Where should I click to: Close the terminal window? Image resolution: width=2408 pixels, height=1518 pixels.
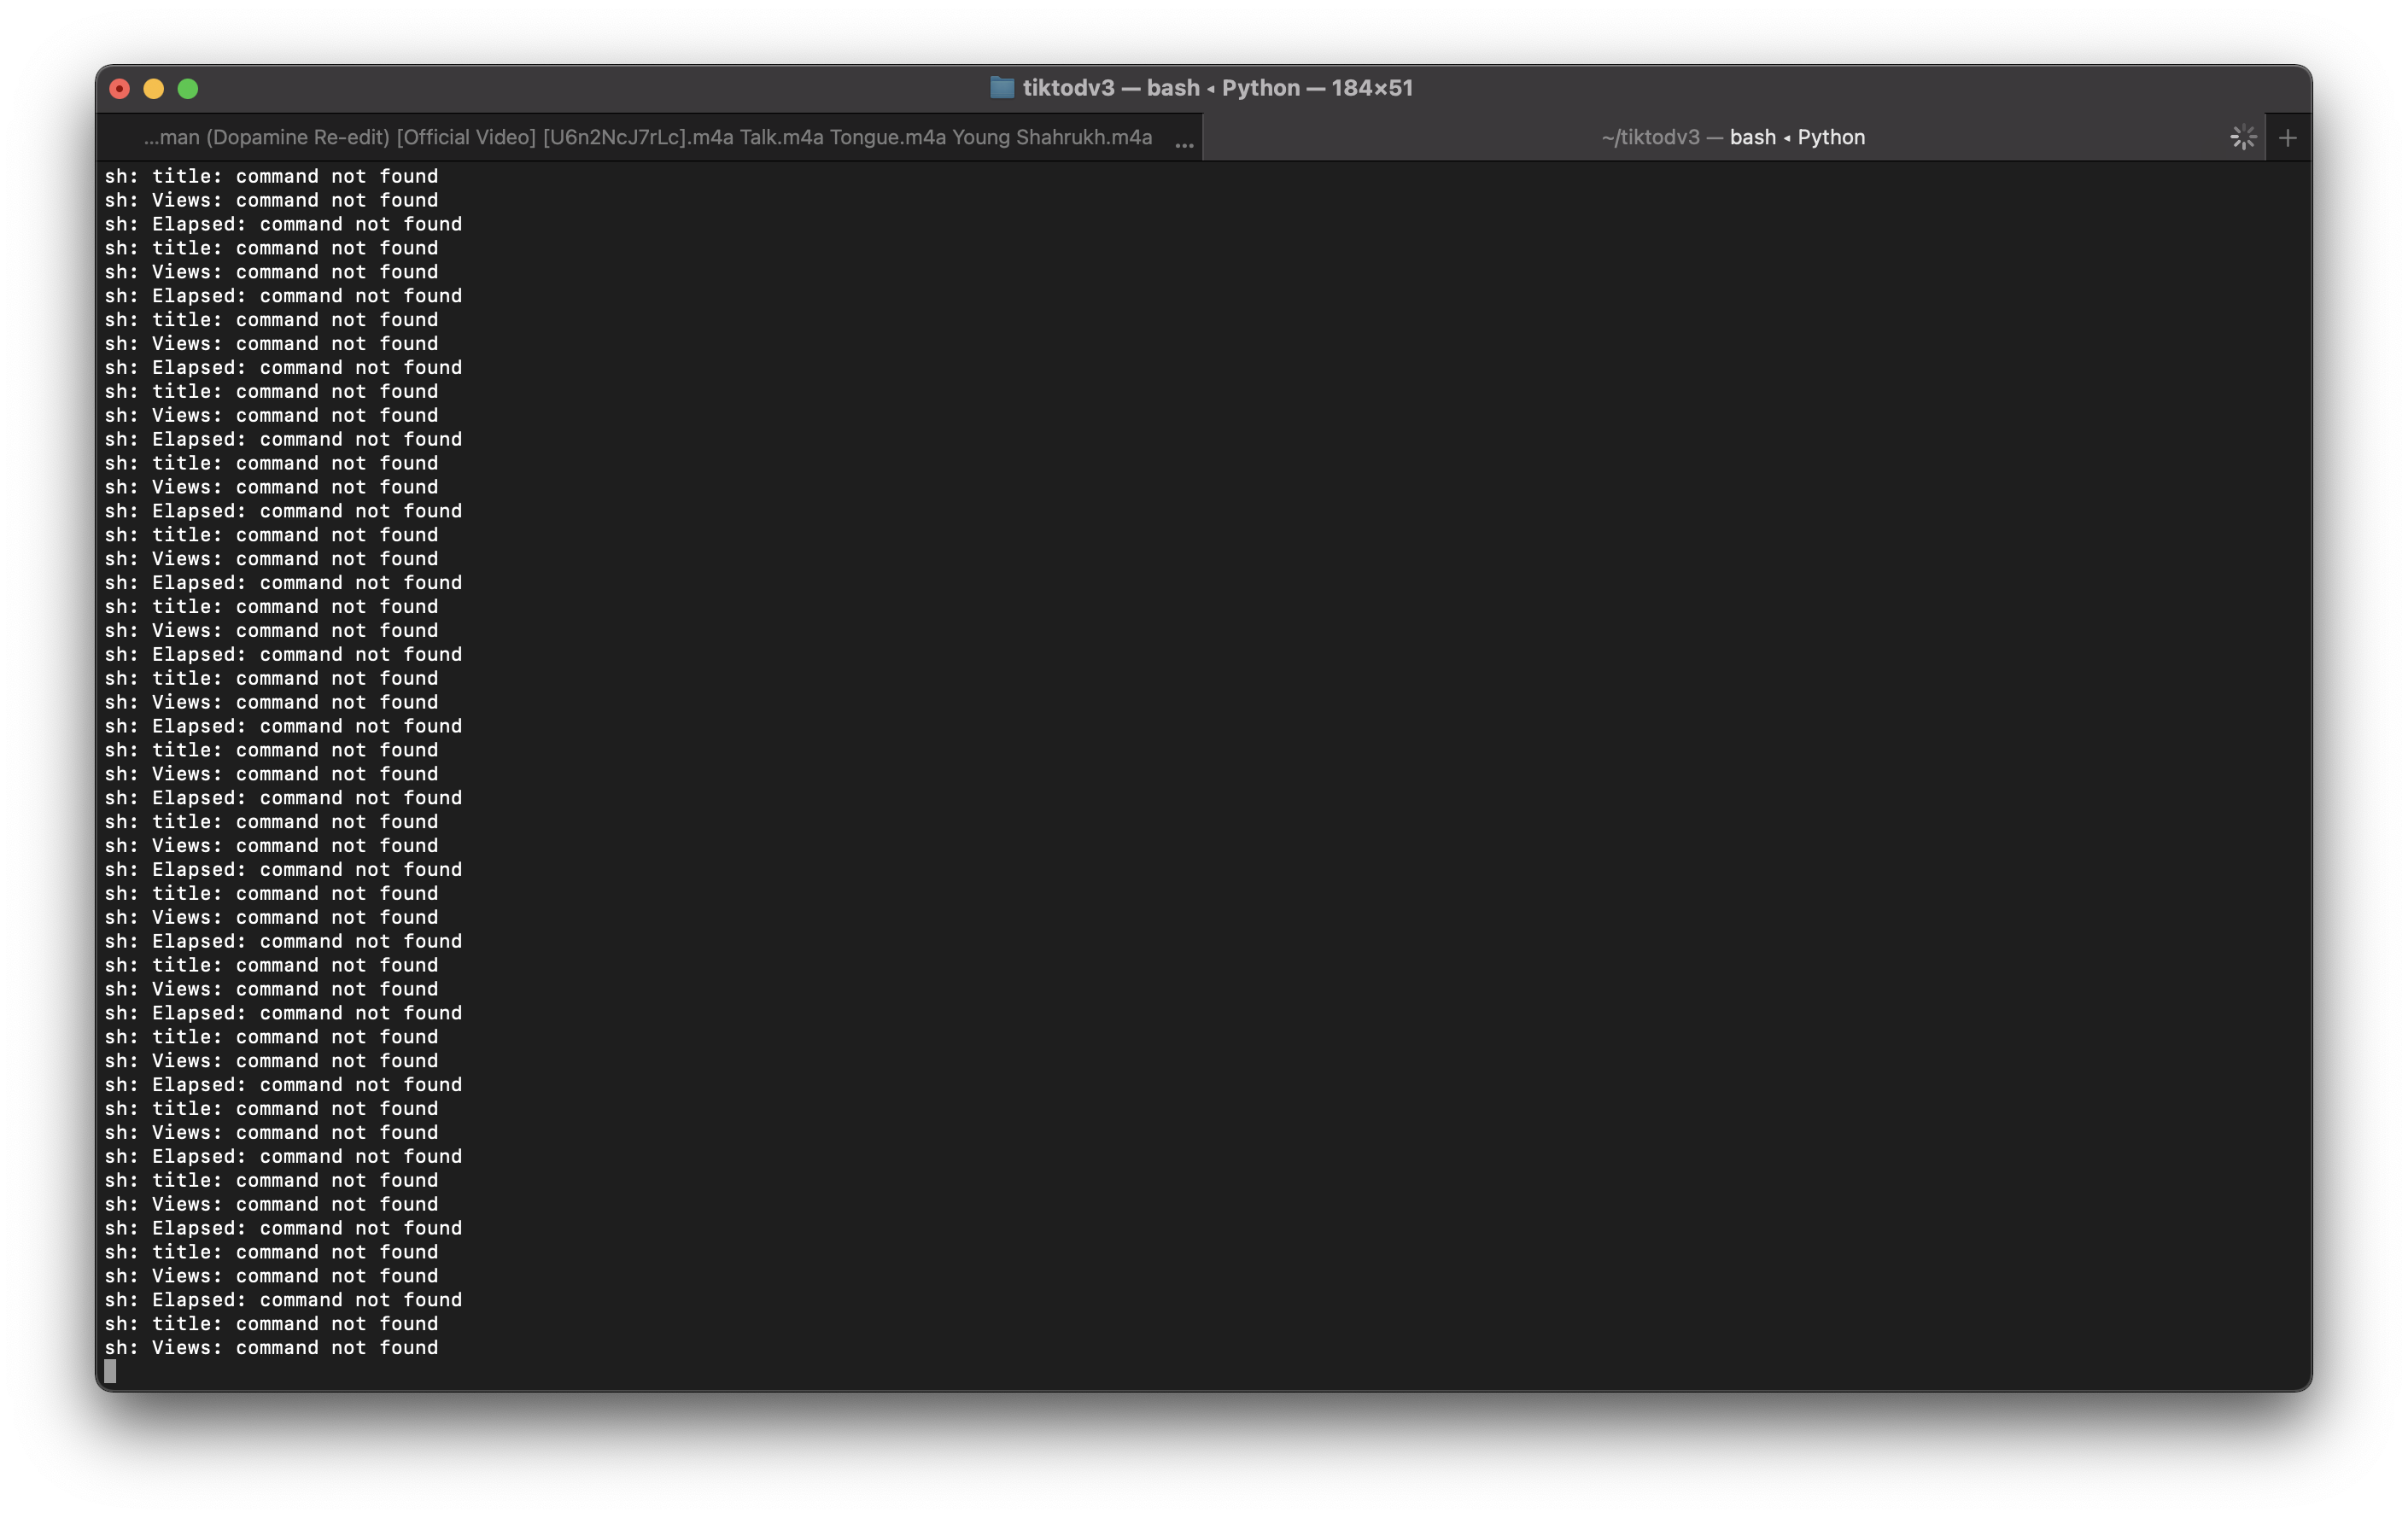tap(120, 89)
